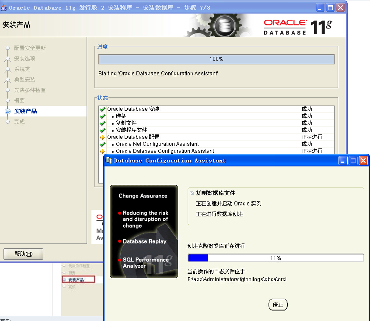Click green checkmark beside 复制文件 row
370x321 pixels.
click(x=102, y=123)
